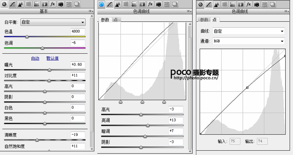Adjust the 色调 tint slider handle

point(42,48)
